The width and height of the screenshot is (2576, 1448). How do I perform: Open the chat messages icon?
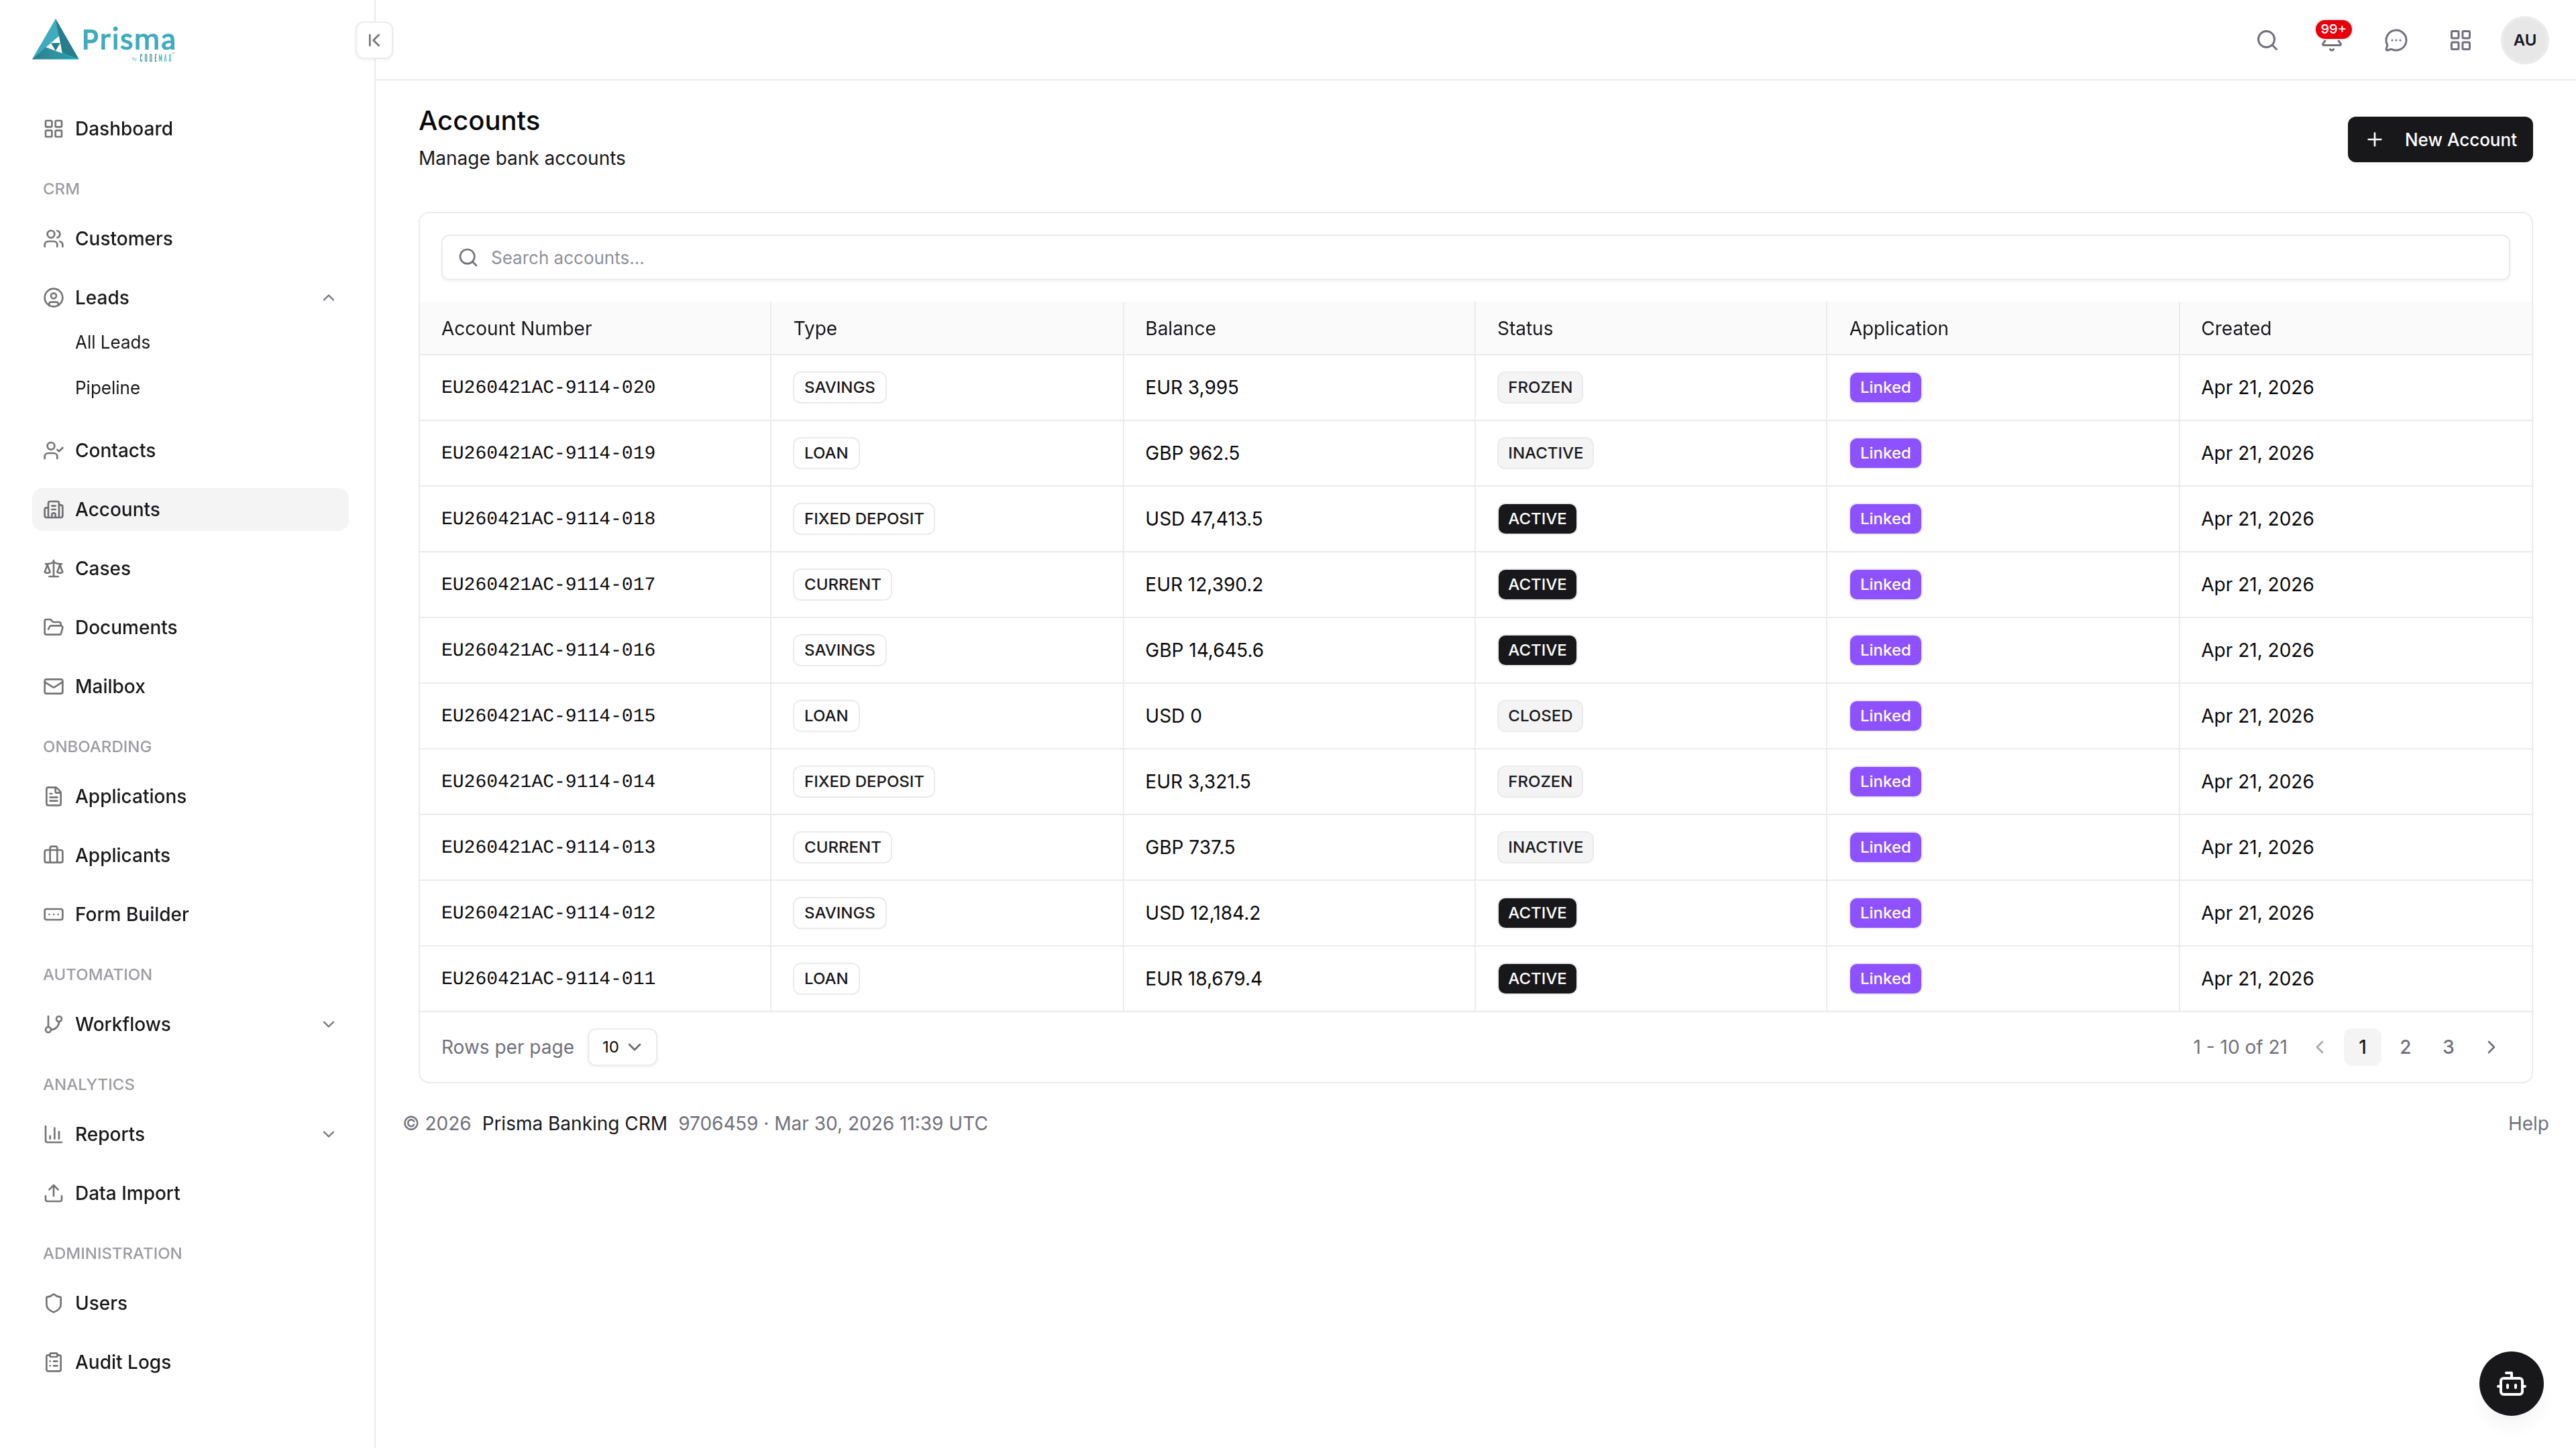(x=2395, y=40)
